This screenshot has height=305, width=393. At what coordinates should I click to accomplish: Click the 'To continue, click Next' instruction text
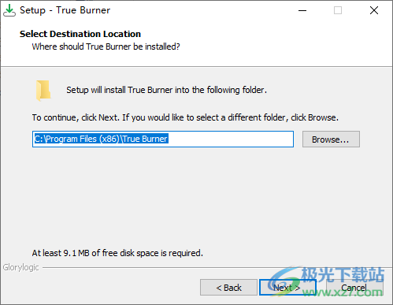pyautogui.click(x=185, y=117)
